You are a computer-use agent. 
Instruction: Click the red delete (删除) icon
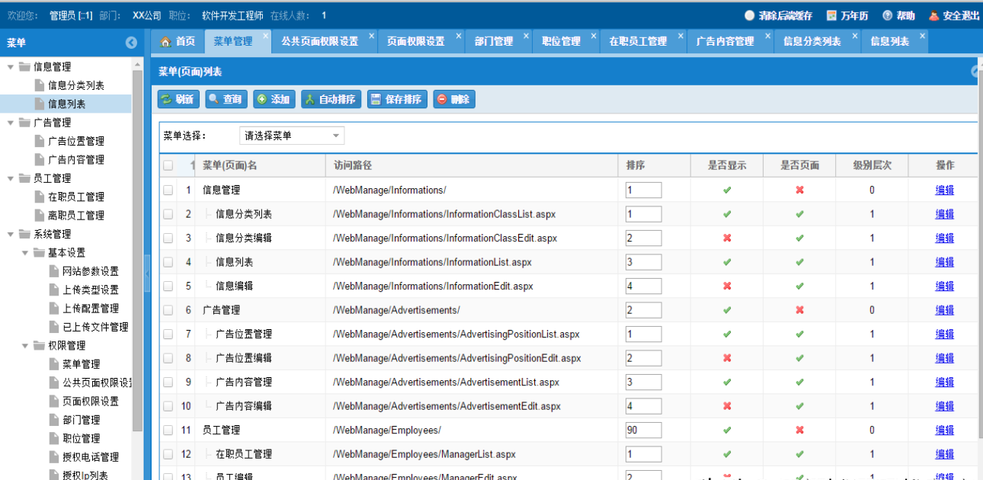point(442,99)
